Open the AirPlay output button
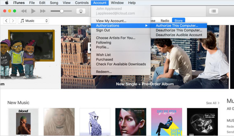234x136 pixels. [81, 11]
